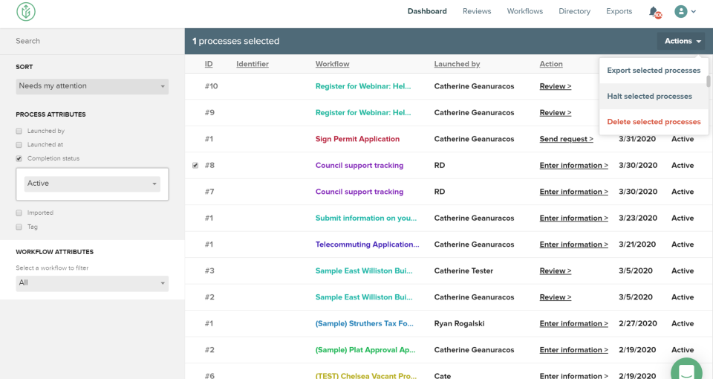Click Enter information for Struthers Tax row
The image size is (713, 379).
click(574, 324)
